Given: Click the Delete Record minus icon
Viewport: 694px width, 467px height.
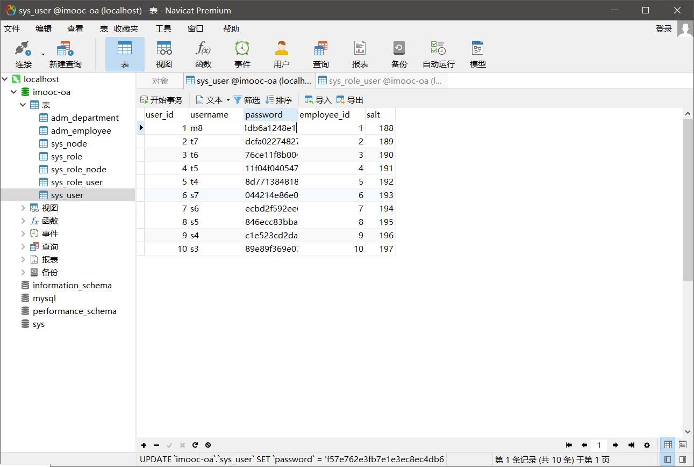Looking at the screenshot, I should [156, 445].
